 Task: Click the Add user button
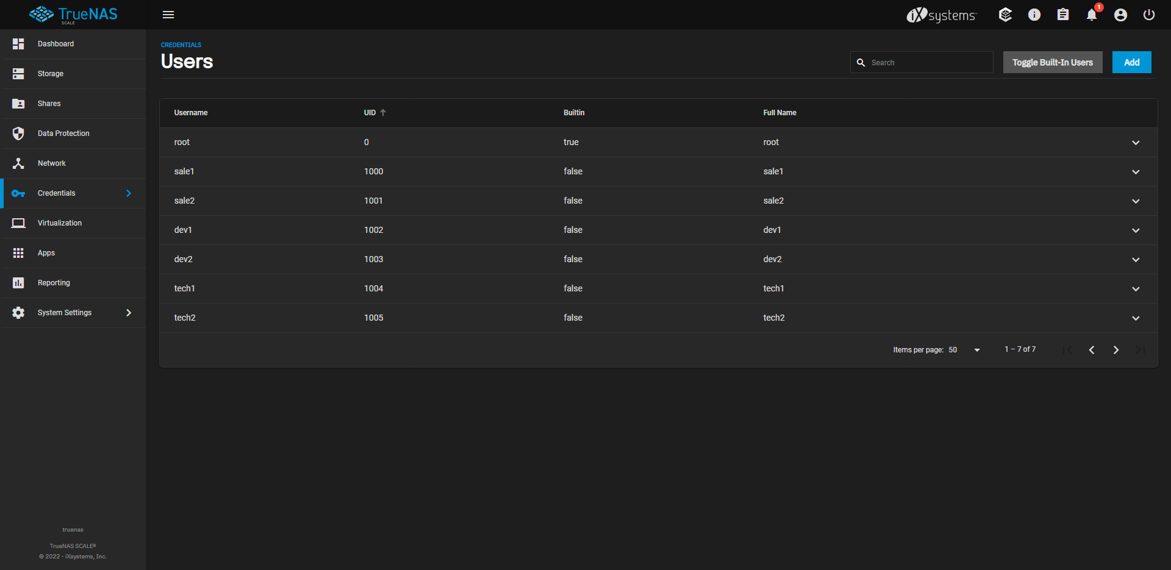pyautogui.click(x=1131, y=62)
